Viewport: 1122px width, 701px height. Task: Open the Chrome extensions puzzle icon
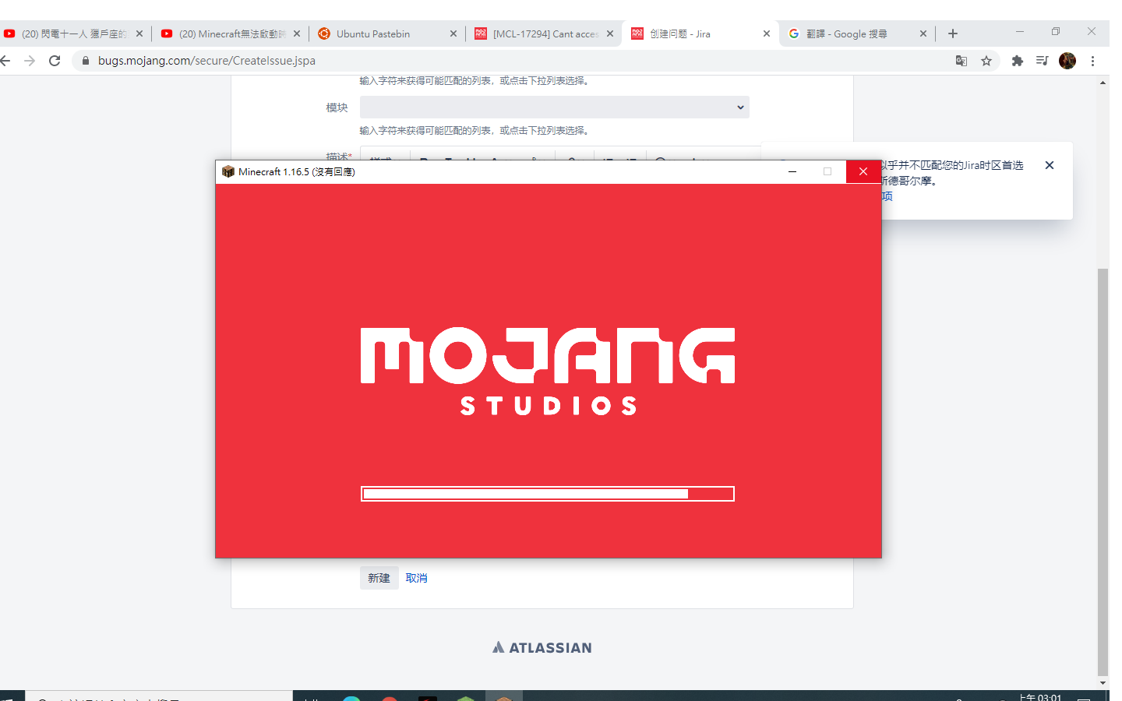point(1018,61)
